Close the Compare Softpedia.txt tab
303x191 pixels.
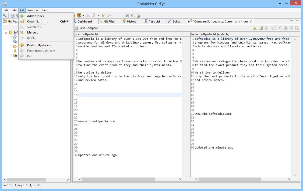click(251, 21)
